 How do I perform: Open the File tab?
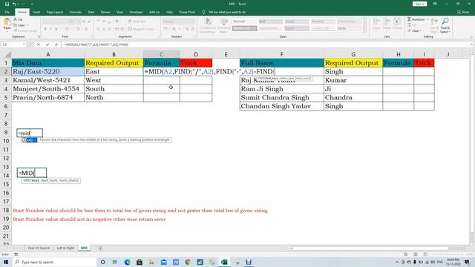pos(7,12)
